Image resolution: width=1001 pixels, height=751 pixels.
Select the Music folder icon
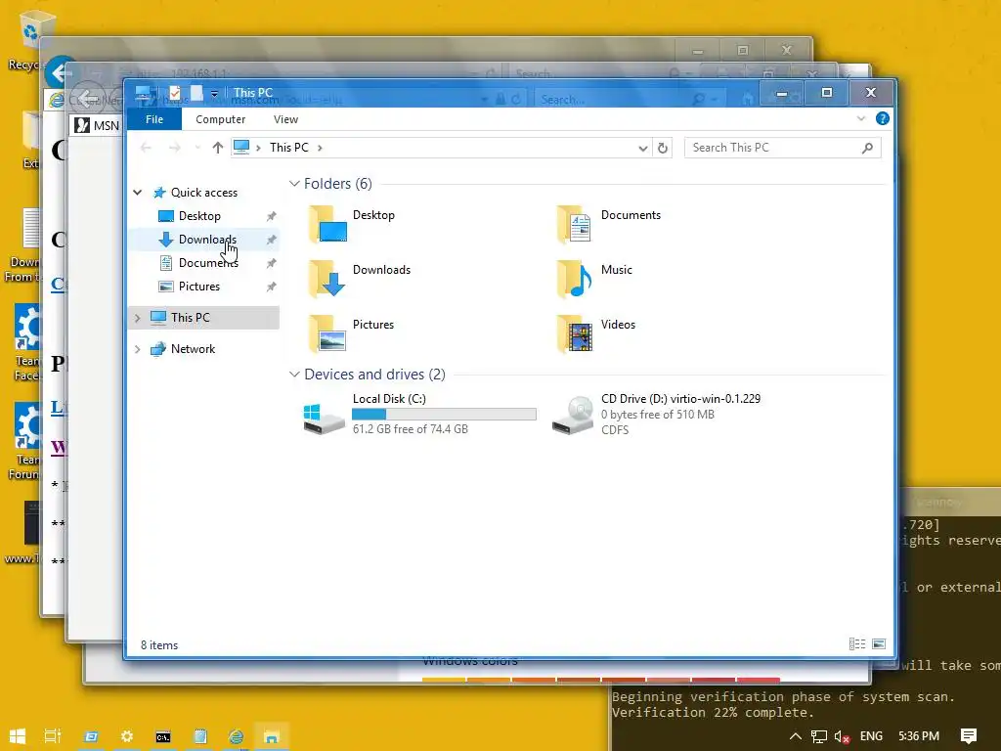[x=575, y=279]
